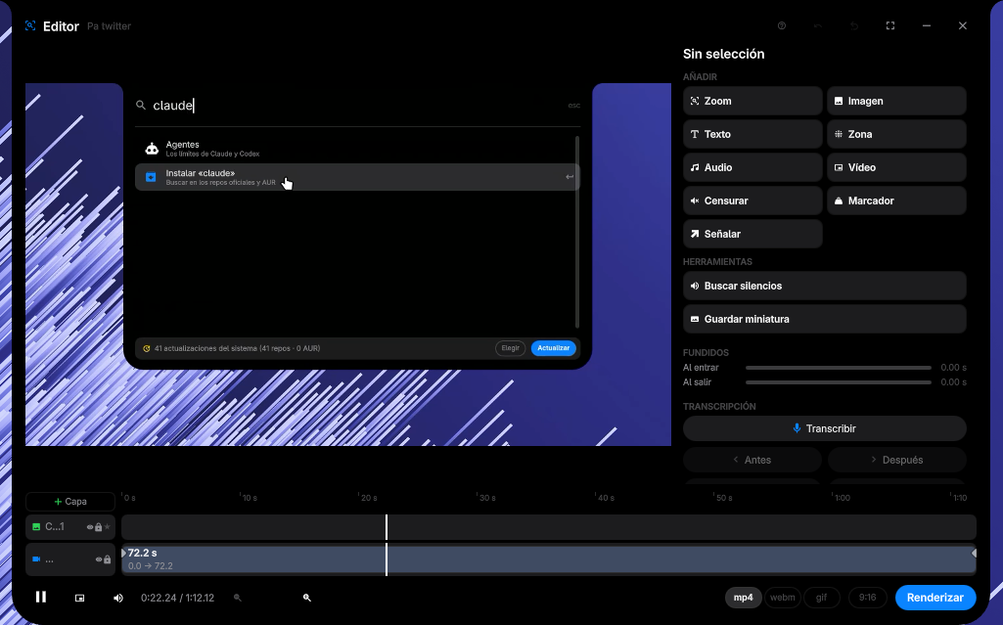
Task: Pause playback
Action: (41, 597)
